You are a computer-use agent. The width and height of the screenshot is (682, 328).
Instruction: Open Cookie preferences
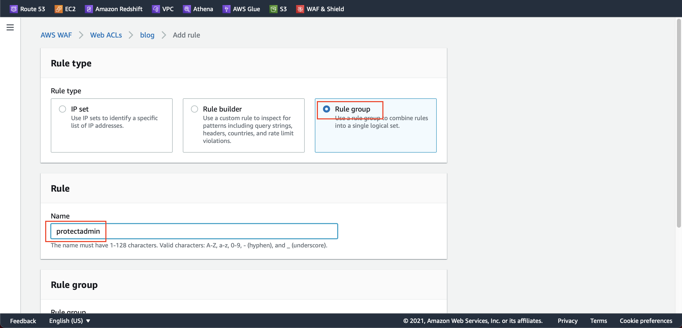(646, 321)
